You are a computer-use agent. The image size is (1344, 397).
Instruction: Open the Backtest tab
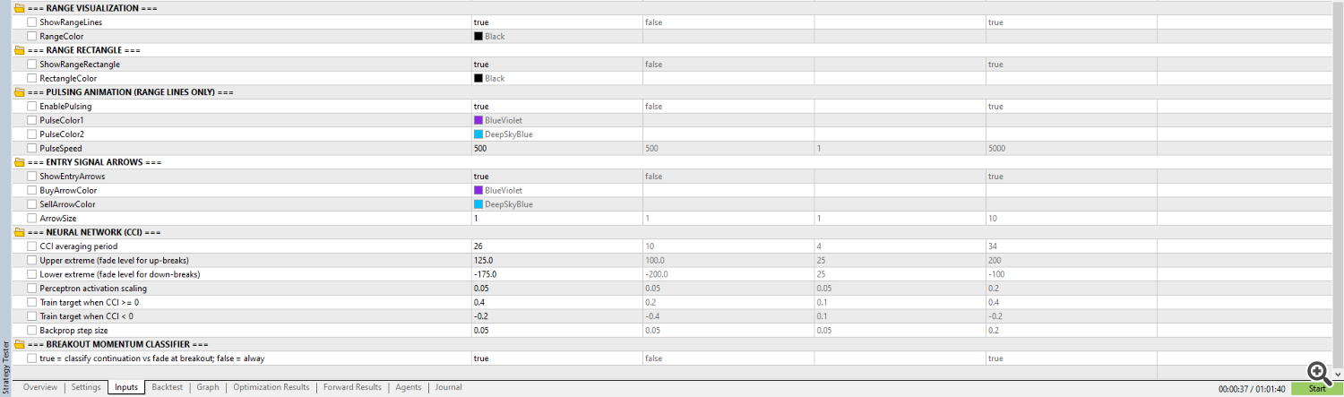pos(168,387)
